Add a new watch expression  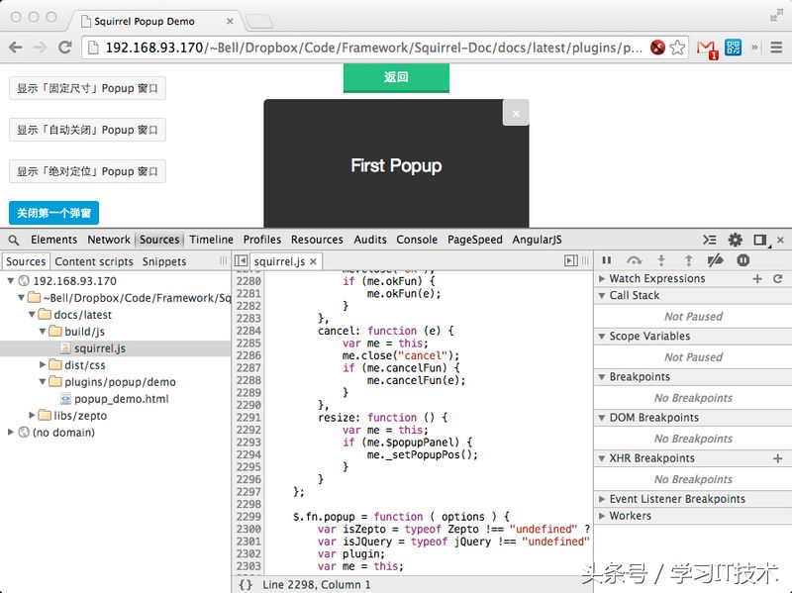[x=757, y=279]
